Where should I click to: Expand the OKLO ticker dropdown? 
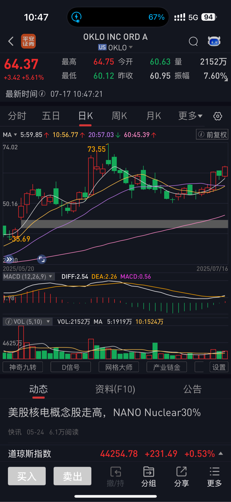(x=131, y=47)
